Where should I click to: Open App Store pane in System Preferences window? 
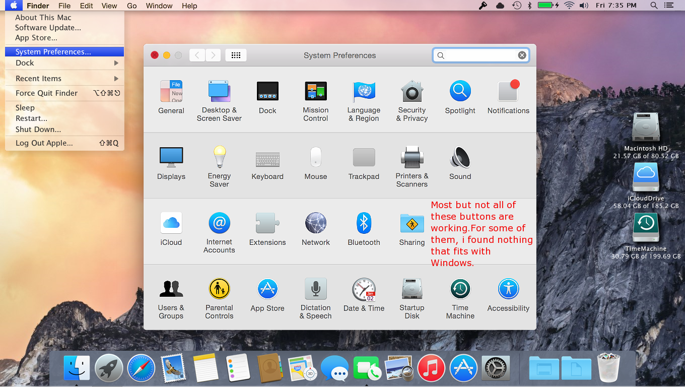pyautogui.click(x=267, y=295)
